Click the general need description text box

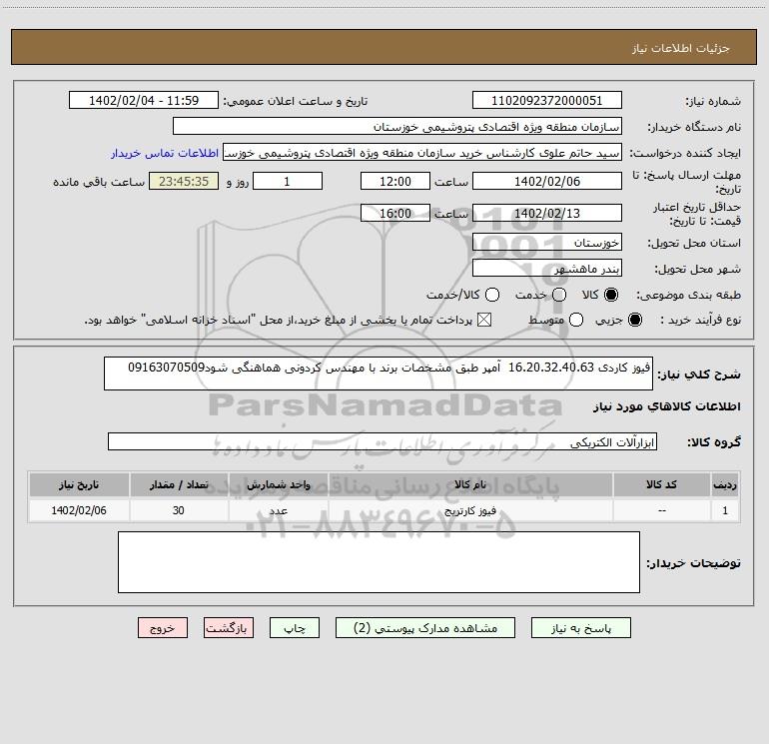click(x=379, y=373)
